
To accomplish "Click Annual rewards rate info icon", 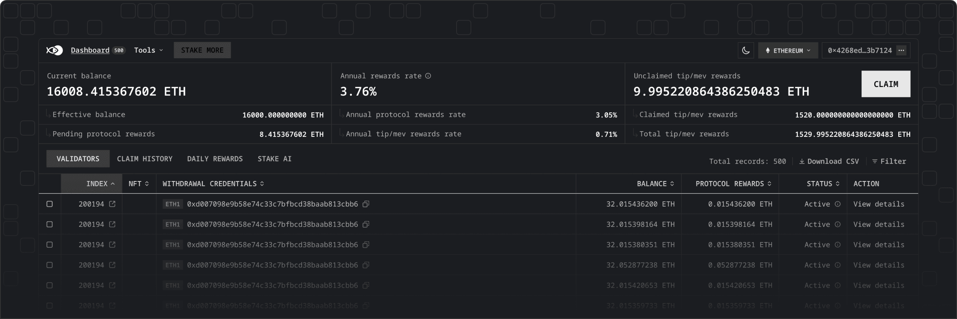I will click(x=428, y=76).
